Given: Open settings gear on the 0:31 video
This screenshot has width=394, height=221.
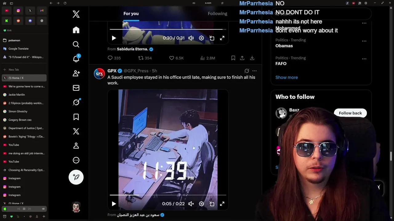Looking at the screenshot, I should pyautogui.click(x=201, y=38).
